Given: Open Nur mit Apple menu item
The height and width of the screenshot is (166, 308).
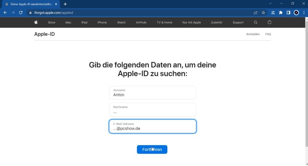Looking at the screenshot, I should 192,22.
